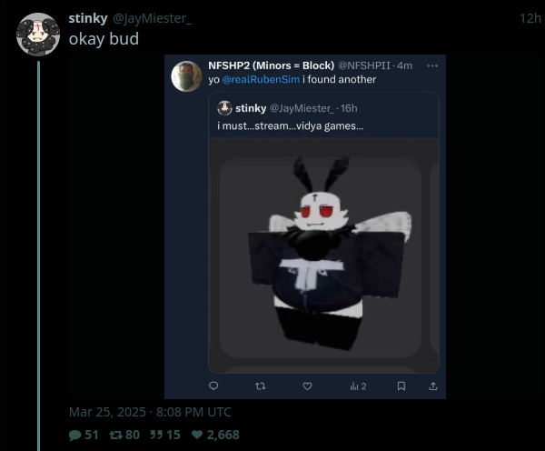
Task: Open the NFSHP2 user avatar
Action: [x=186, y=76]
